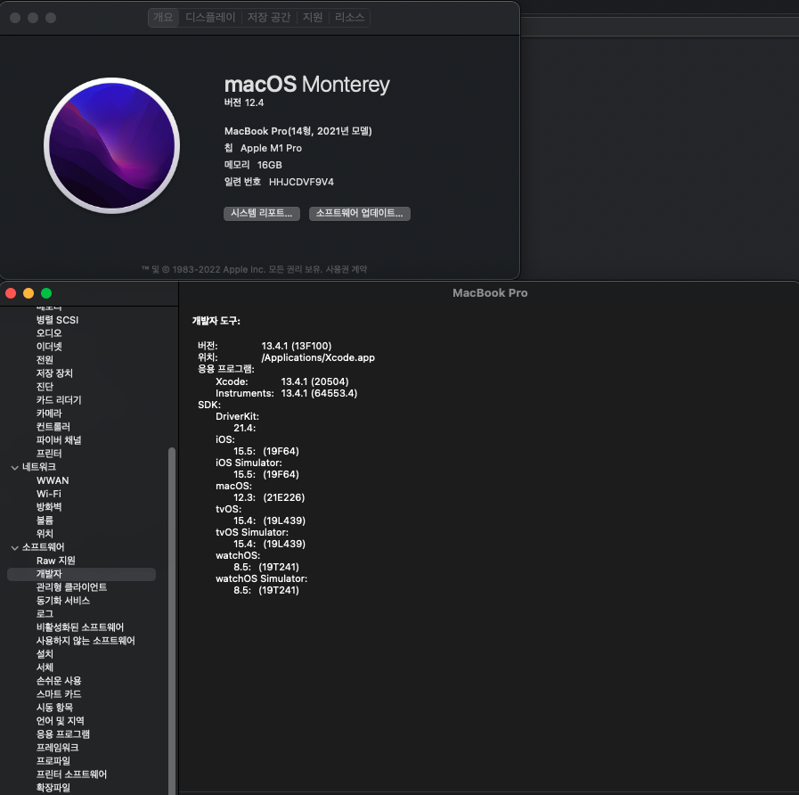Select 프레임워크 in the sidebar

click(57, 748)
